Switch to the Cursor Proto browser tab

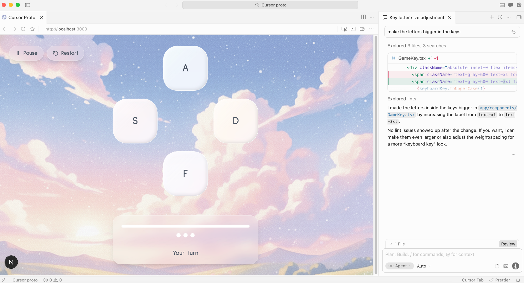point(21,17)
